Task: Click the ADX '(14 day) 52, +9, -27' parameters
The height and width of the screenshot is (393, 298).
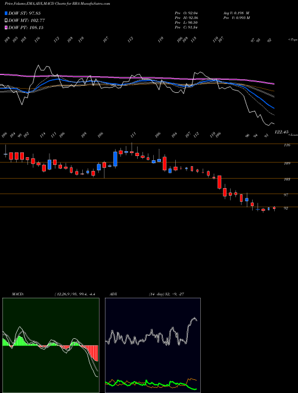Action: click(x=166, y=294)
